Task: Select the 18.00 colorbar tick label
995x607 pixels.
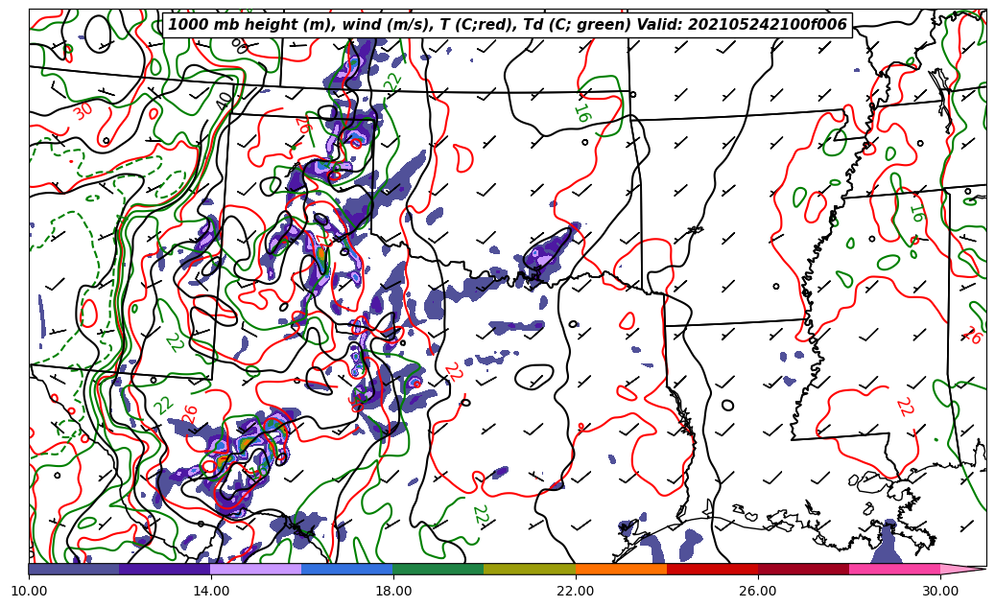Action: tap(393, 591)
